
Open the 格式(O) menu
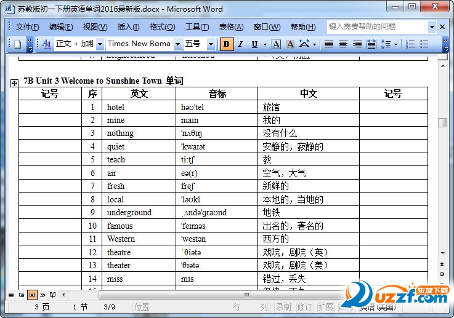point(162,27)
